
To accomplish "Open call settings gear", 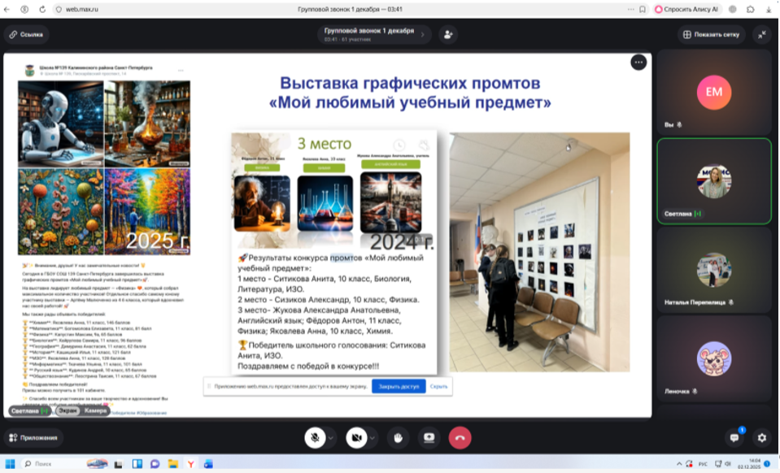I will pos(762,438).
